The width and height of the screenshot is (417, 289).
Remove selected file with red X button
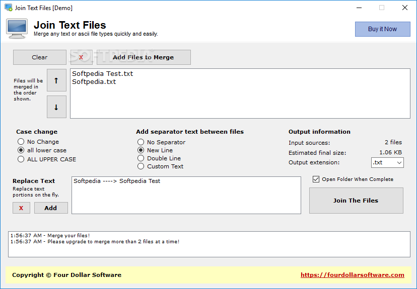(82, 57)
